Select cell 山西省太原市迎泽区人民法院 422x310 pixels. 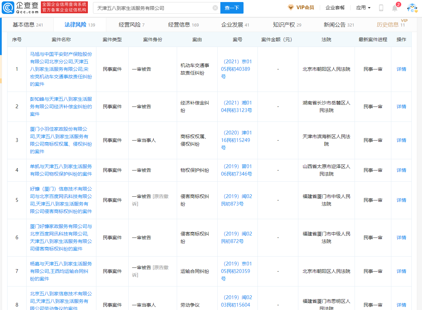click(x=326, y=170)
